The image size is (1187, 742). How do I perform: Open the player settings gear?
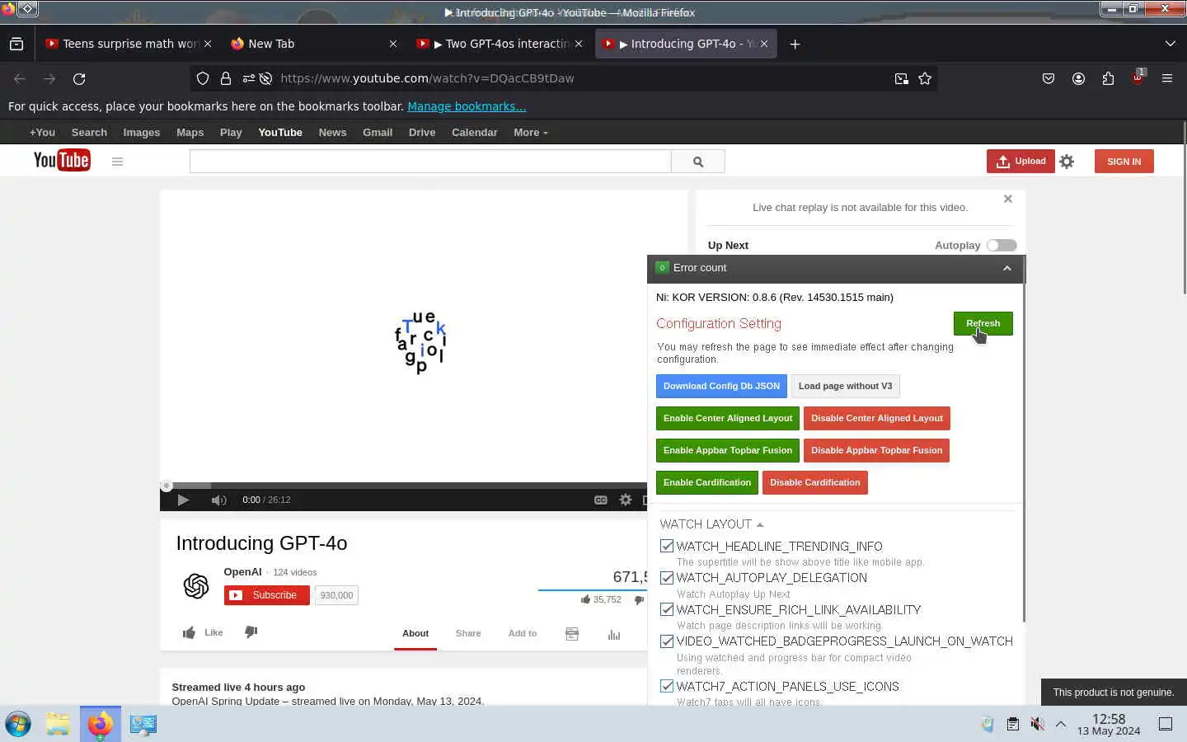click(626, 500)
